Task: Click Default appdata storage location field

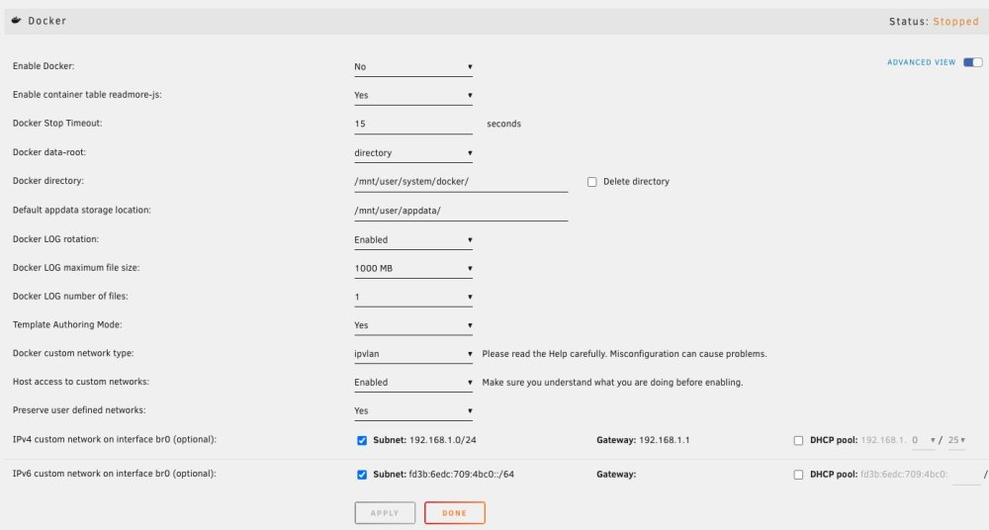Action: [x=461, y=211]
